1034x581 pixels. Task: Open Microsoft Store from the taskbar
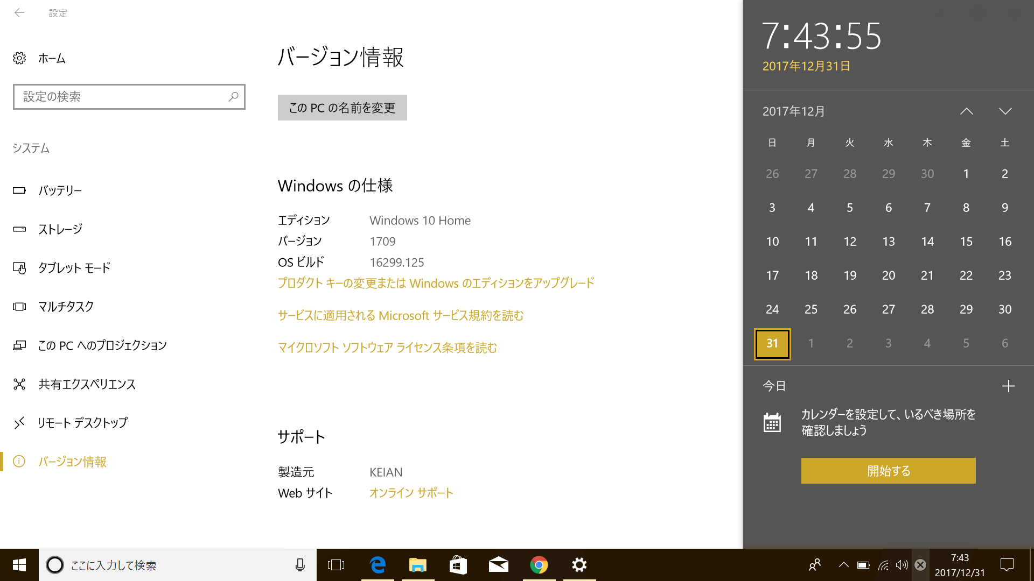[x=458, y=565]
